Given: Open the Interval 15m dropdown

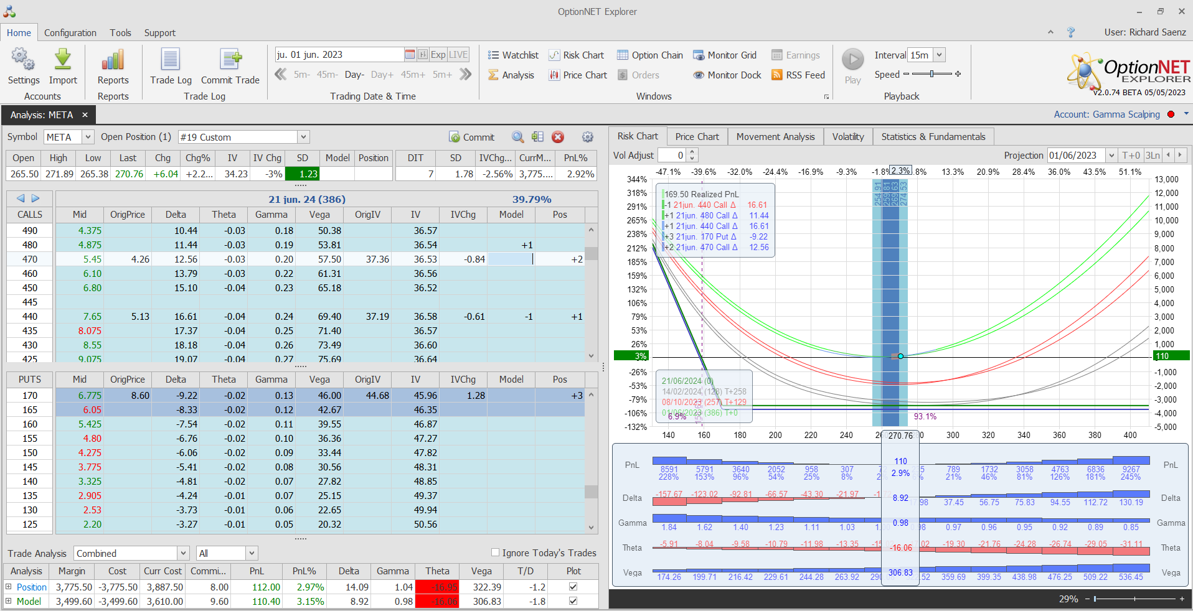Looking at the screenshot, I should 940,55.
